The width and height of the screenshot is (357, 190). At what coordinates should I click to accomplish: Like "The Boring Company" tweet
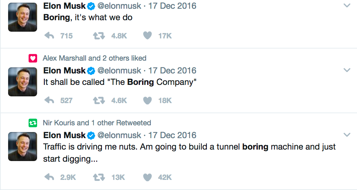(x=147, y=100)
